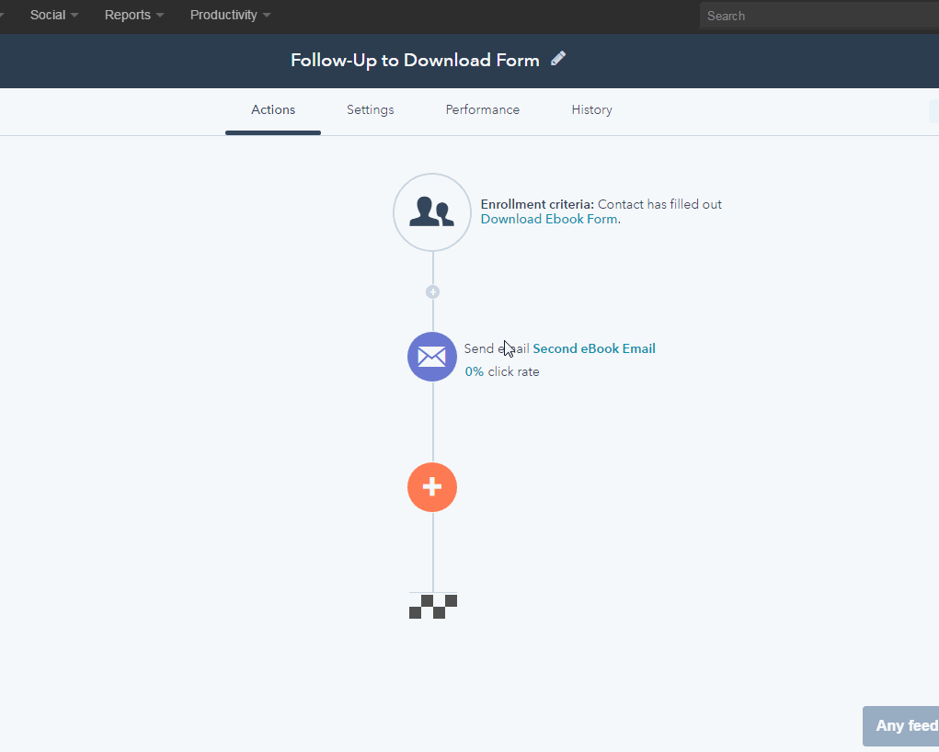Select the Send email envelope icon
Image resolution: width=939 pixels, height=752 pixels.
click(431, 357)
